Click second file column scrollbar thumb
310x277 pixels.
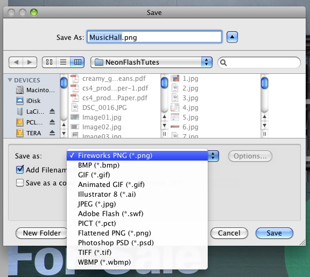pos(265,83)
